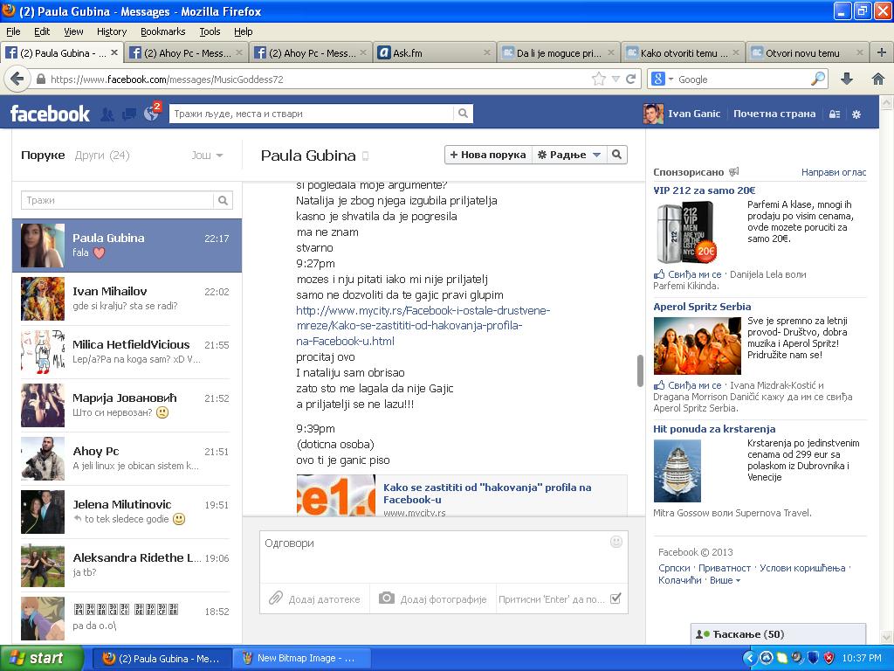Open new tab plus button
The width and height of the screenshot is (894, 671).
[882, 52]
